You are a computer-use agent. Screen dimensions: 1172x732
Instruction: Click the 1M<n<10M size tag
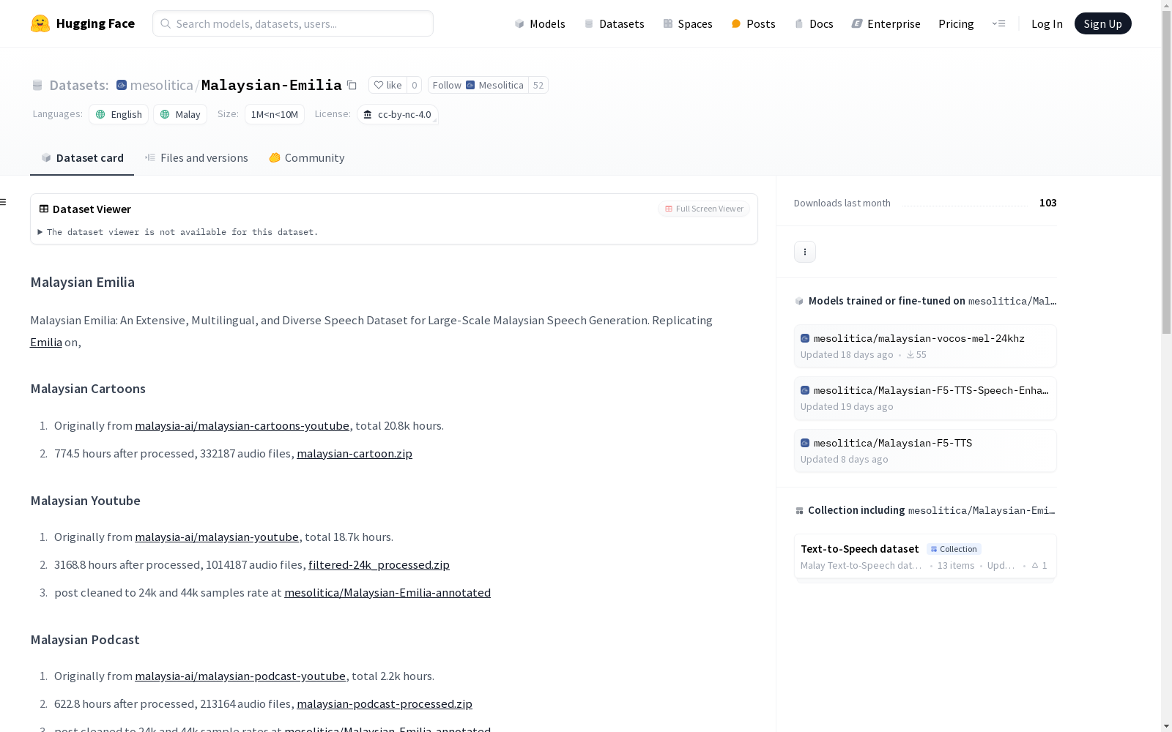(275, 114)
